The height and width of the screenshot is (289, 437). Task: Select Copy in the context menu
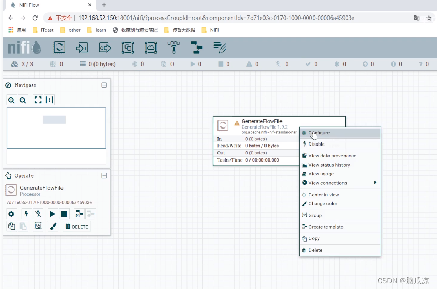[x=340, y=238]
